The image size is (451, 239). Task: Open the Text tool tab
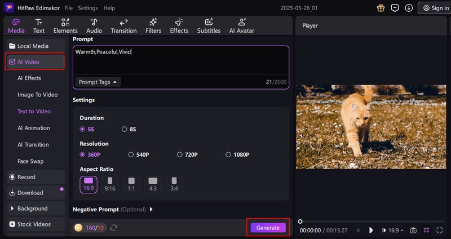tap(39, 26)
